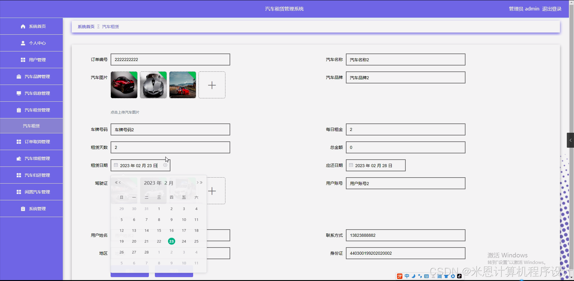
Task: Click 系统首页 in the breadcrumb
Action: (86, 27)
